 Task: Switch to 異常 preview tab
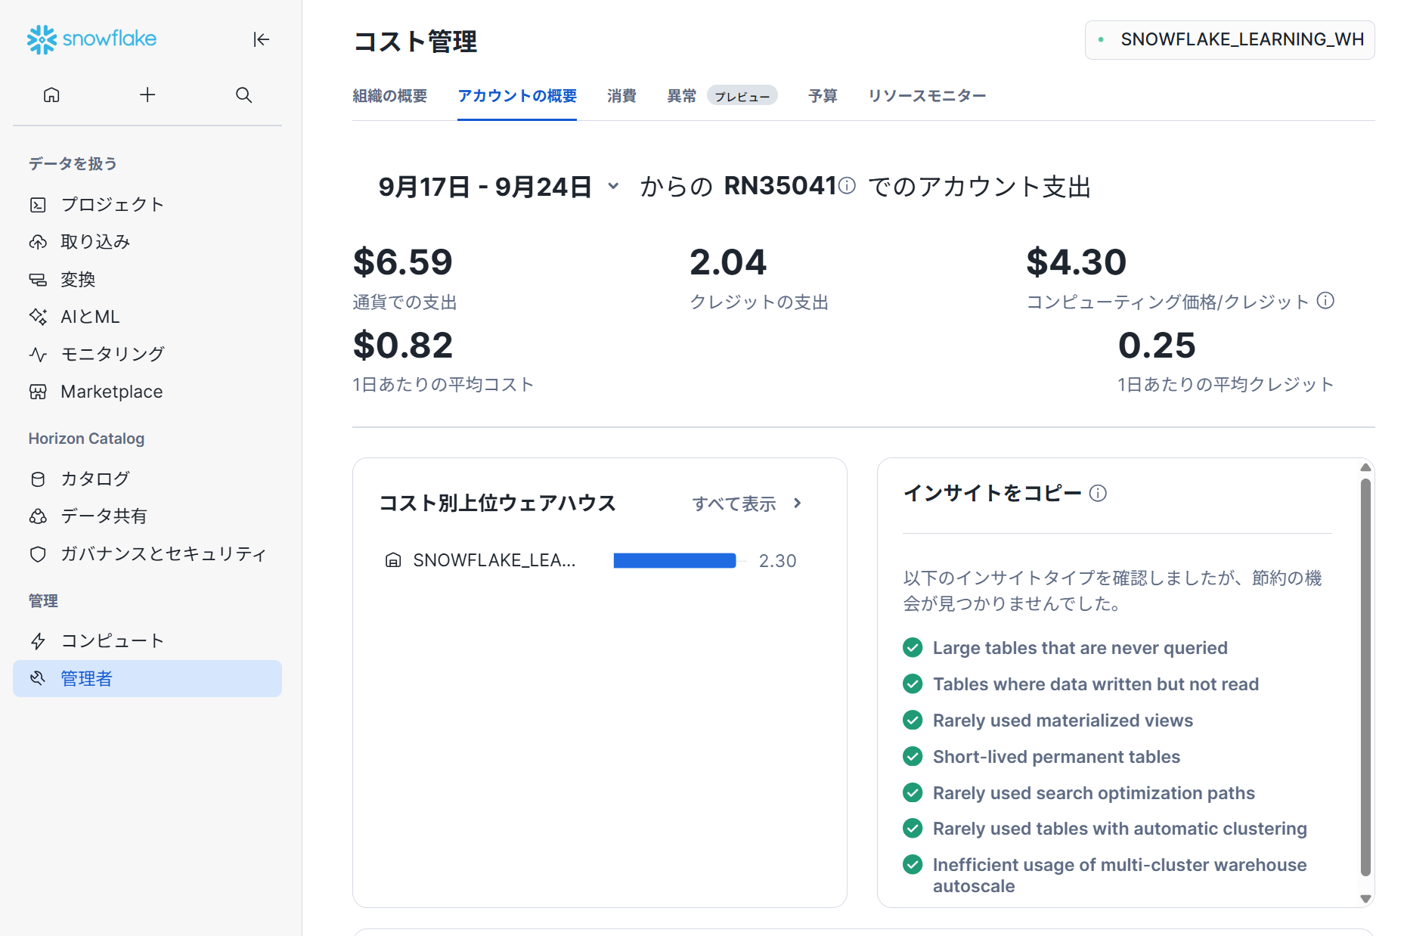pos(722,96)
